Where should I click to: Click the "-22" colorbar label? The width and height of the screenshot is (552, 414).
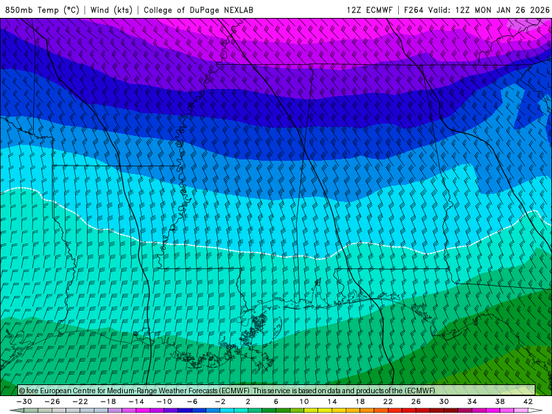click(80, 402)
